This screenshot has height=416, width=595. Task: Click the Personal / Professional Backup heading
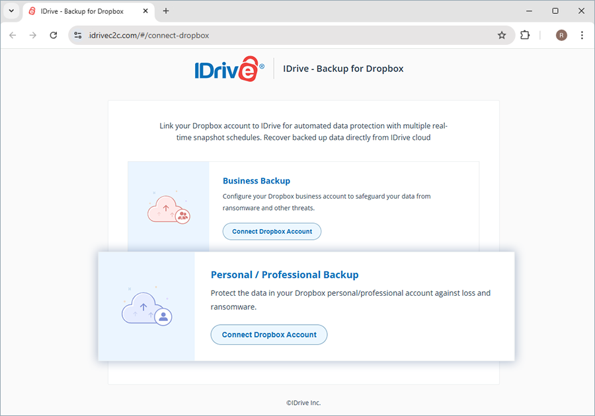coord(284,275)
